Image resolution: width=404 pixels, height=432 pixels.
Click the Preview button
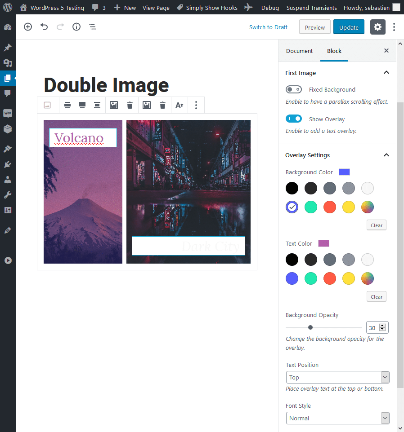315,27
